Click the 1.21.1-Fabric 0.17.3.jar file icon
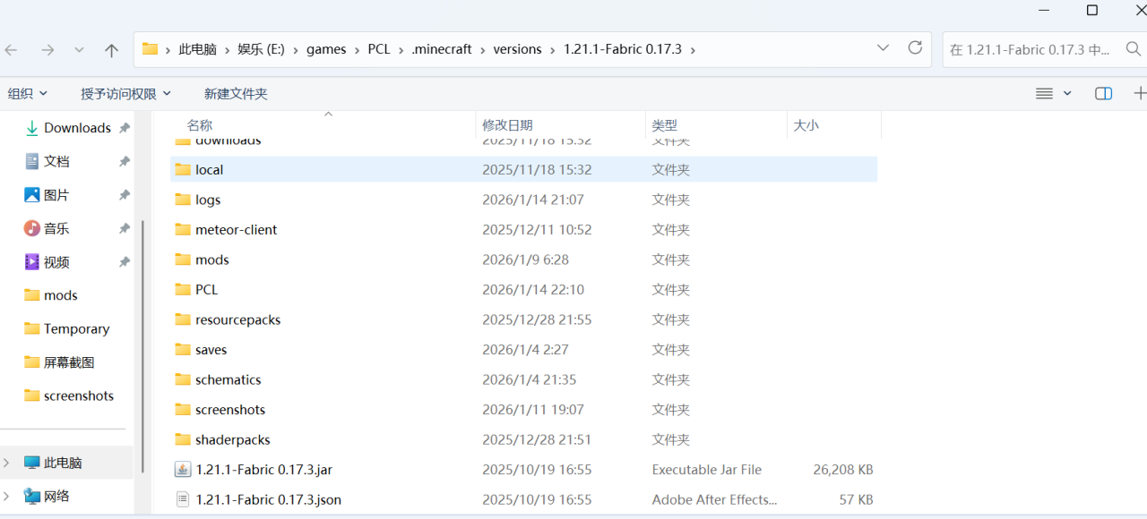The image size is (1147, 519). pos(183,470)
